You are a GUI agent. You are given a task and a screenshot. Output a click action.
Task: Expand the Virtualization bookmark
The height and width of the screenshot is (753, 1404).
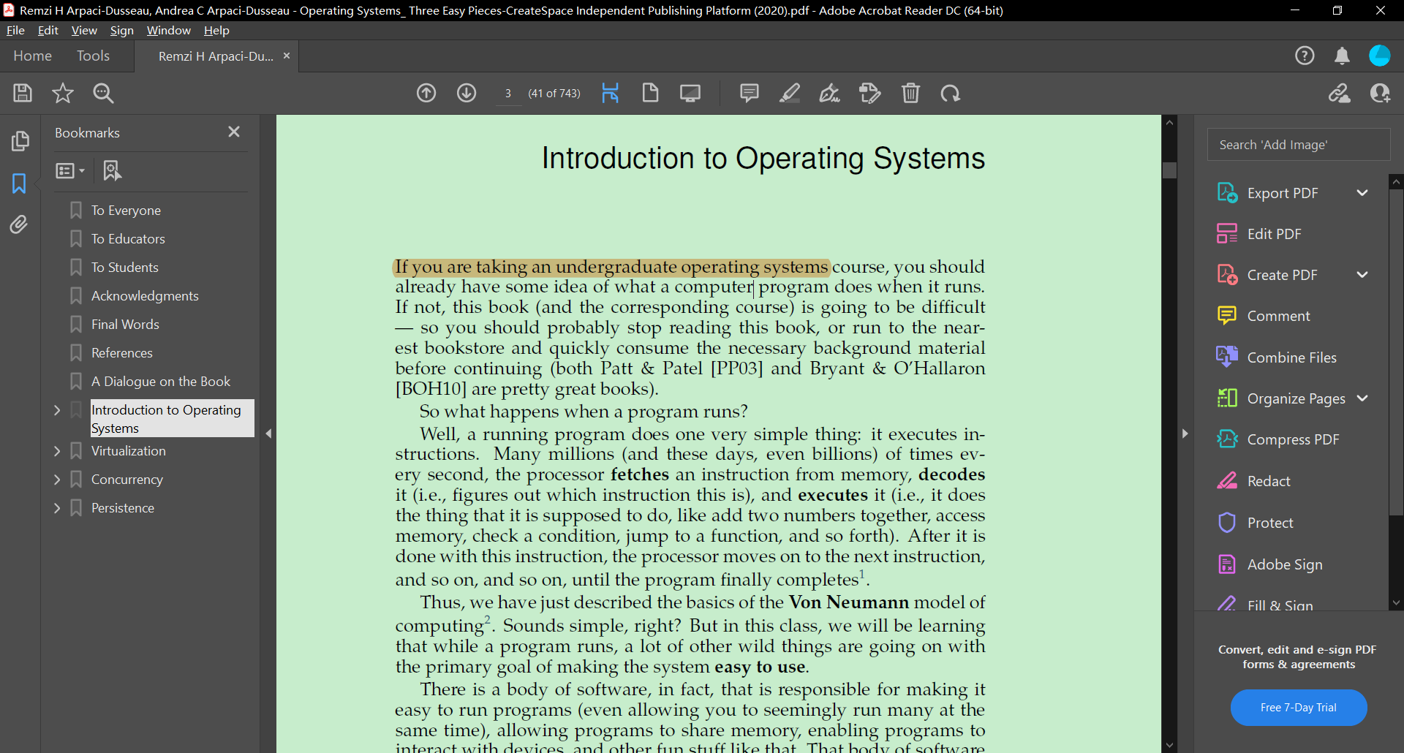pos(58,450)
